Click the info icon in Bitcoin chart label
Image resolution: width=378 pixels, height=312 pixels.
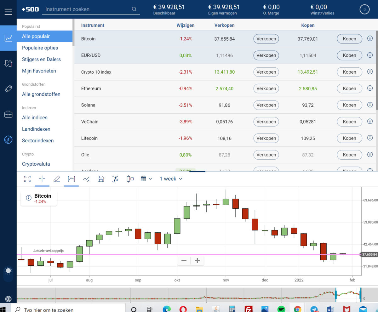pos(29,198)
